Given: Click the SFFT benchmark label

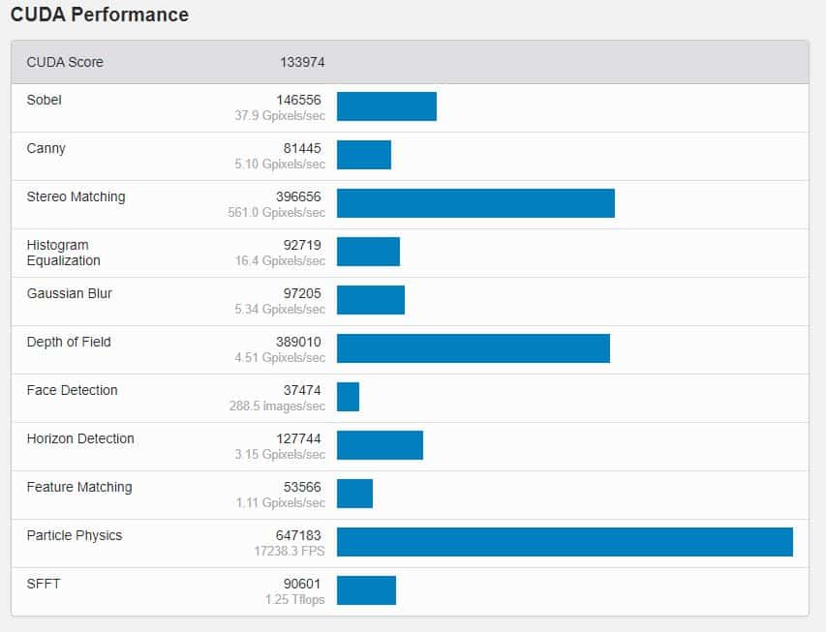Looking at the screenshot, I should [45, 584].
